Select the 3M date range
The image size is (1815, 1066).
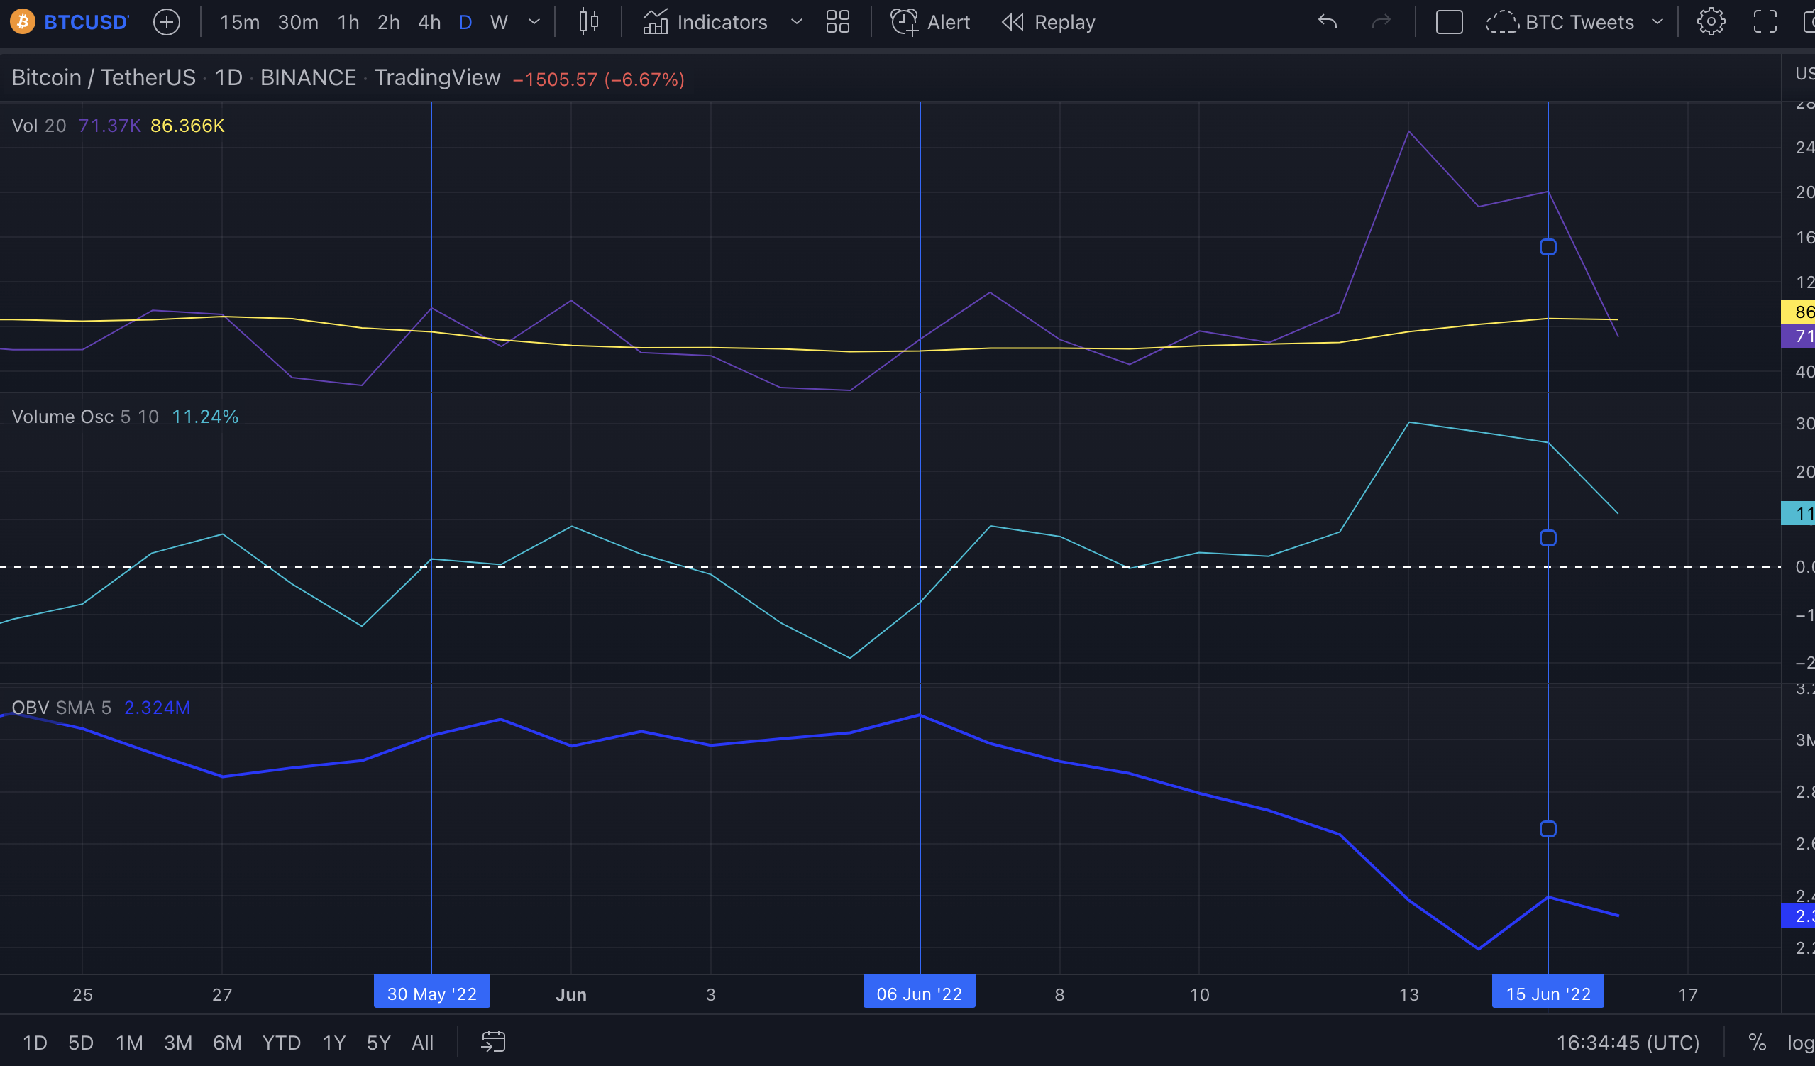click(x=178, y=1043)
